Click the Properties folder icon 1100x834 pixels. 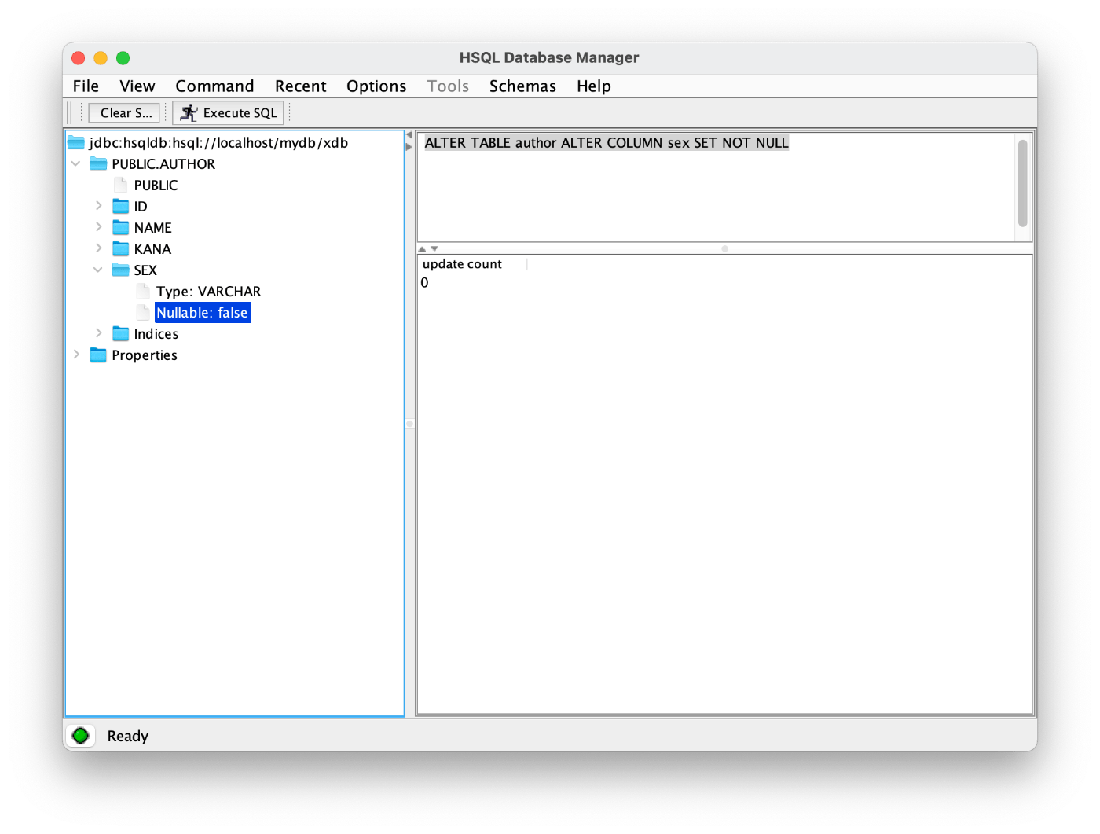click(x=98, y=355)
